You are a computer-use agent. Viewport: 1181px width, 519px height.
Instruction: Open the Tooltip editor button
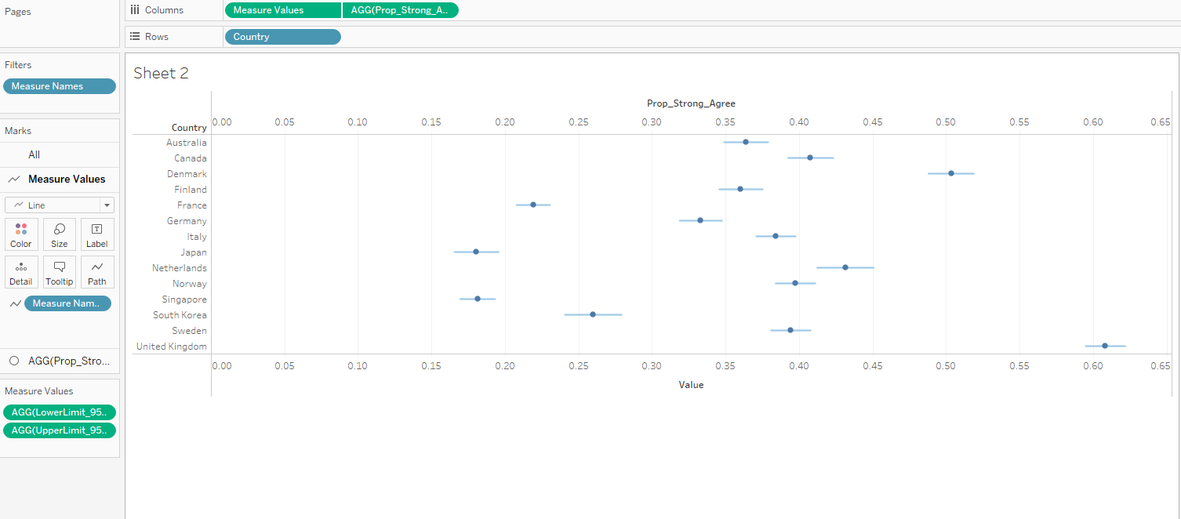point(60,272)
